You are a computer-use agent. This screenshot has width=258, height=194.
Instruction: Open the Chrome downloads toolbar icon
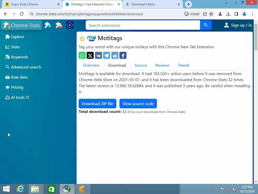[x=228, y=14]
